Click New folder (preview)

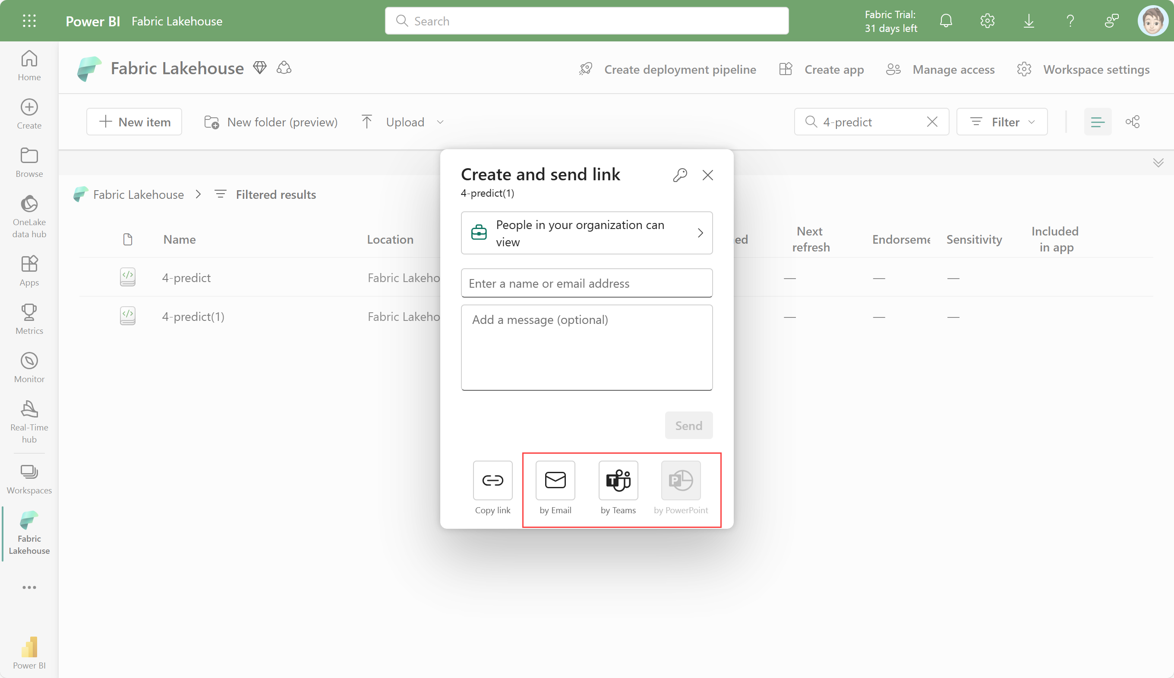point(271,122)
